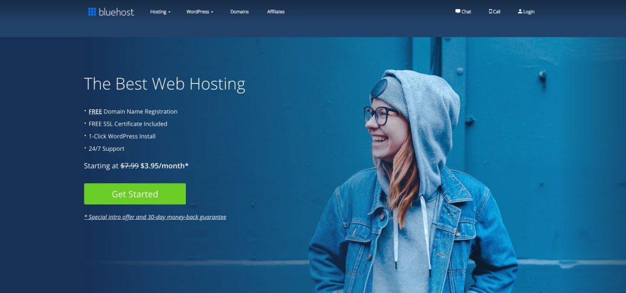Click the Call text link

click(x=496, y=12)
